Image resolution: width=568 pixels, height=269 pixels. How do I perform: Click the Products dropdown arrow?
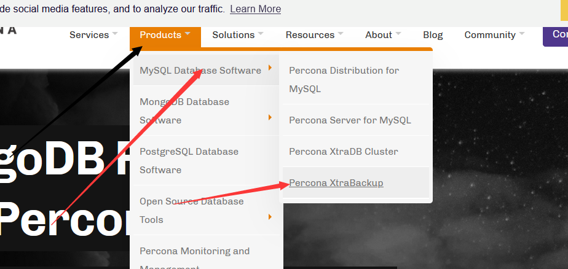187,33
